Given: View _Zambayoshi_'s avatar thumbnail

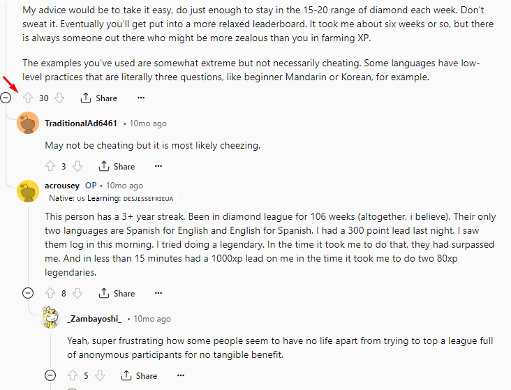Looking at the screenshot, I should click(x=50, y=317).
